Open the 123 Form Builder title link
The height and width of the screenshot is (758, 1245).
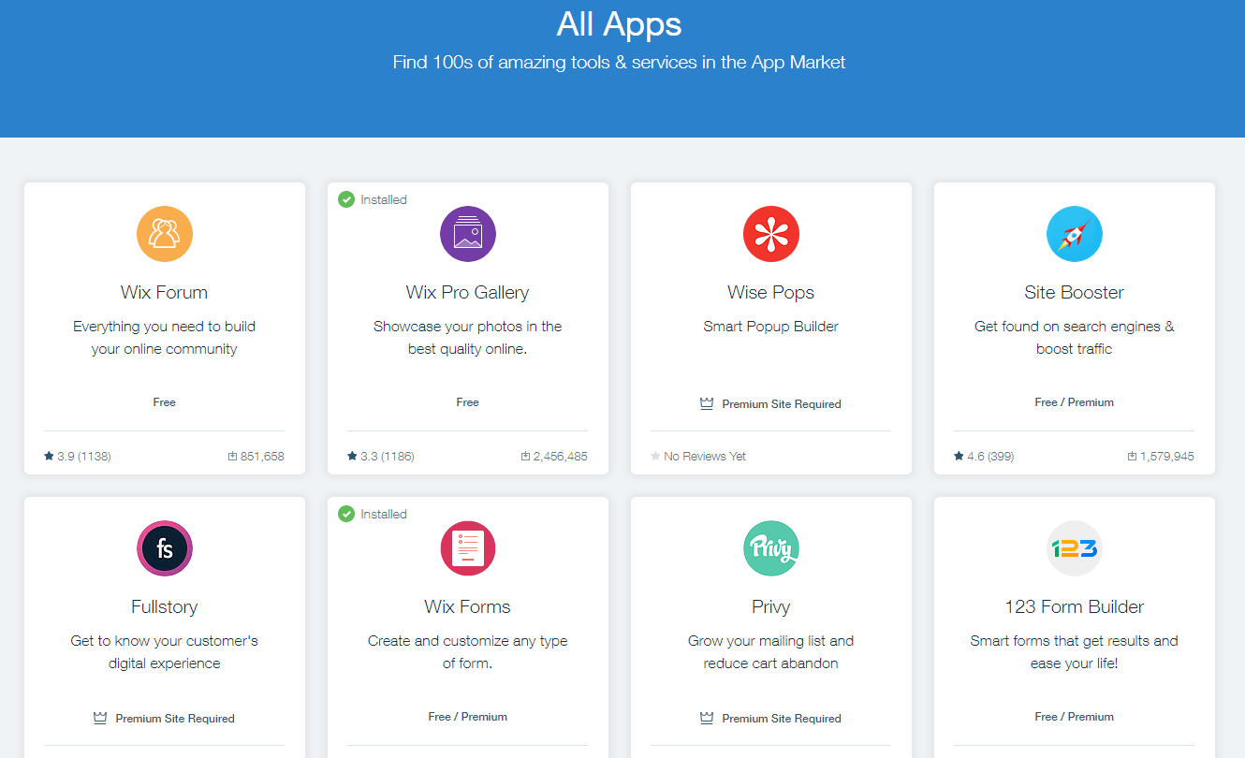click(x=1075, y=606)
